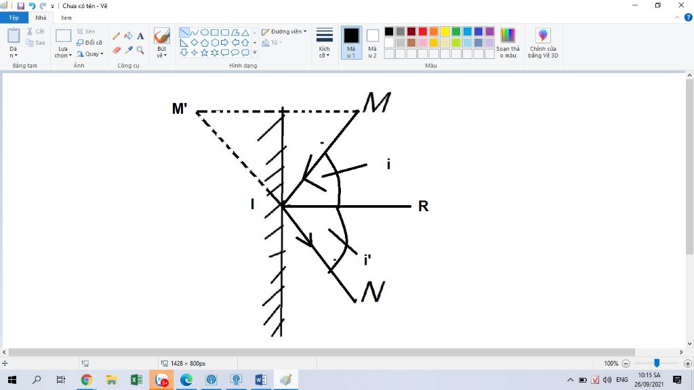
Task: Open the Đường viền outline dropdown
Action: [x=284, y=32]
